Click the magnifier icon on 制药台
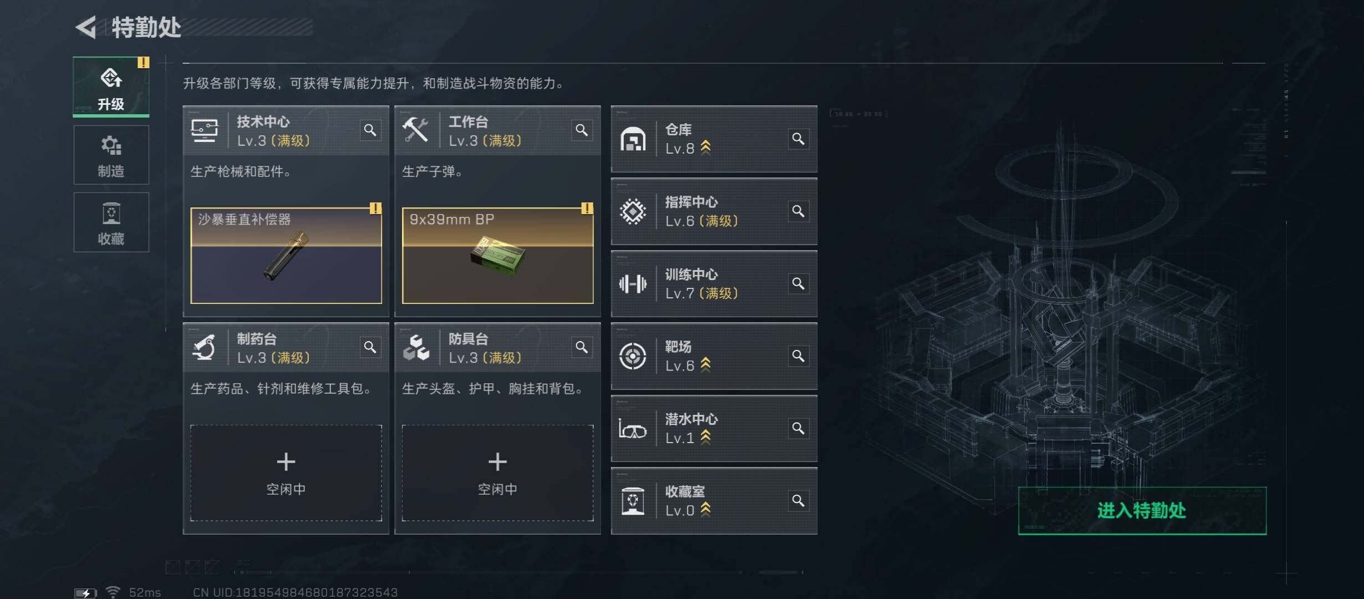The width and height of the screenshot is (1364, 599). coord(370,347)
